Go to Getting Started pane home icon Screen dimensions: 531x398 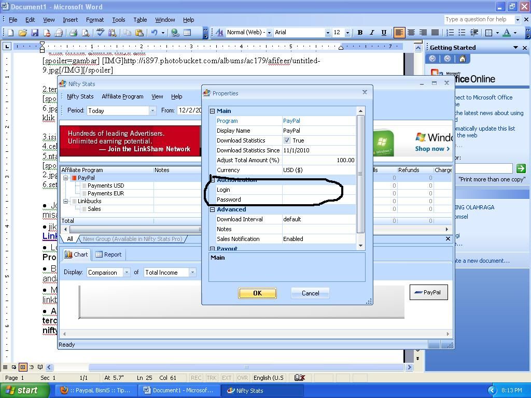462,59
